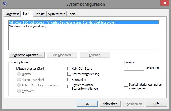Go to the Systemstart tab
This screenshot has width=171, height=111.
pos(57,14)
